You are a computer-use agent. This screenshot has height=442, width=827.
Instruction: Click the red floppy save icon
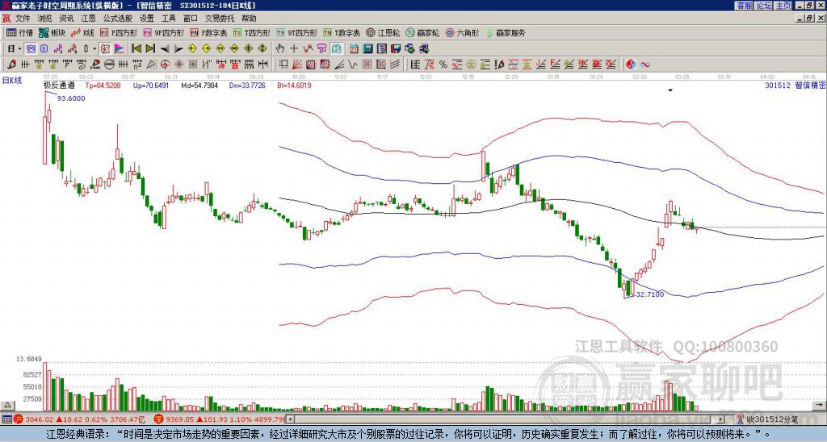396,49
